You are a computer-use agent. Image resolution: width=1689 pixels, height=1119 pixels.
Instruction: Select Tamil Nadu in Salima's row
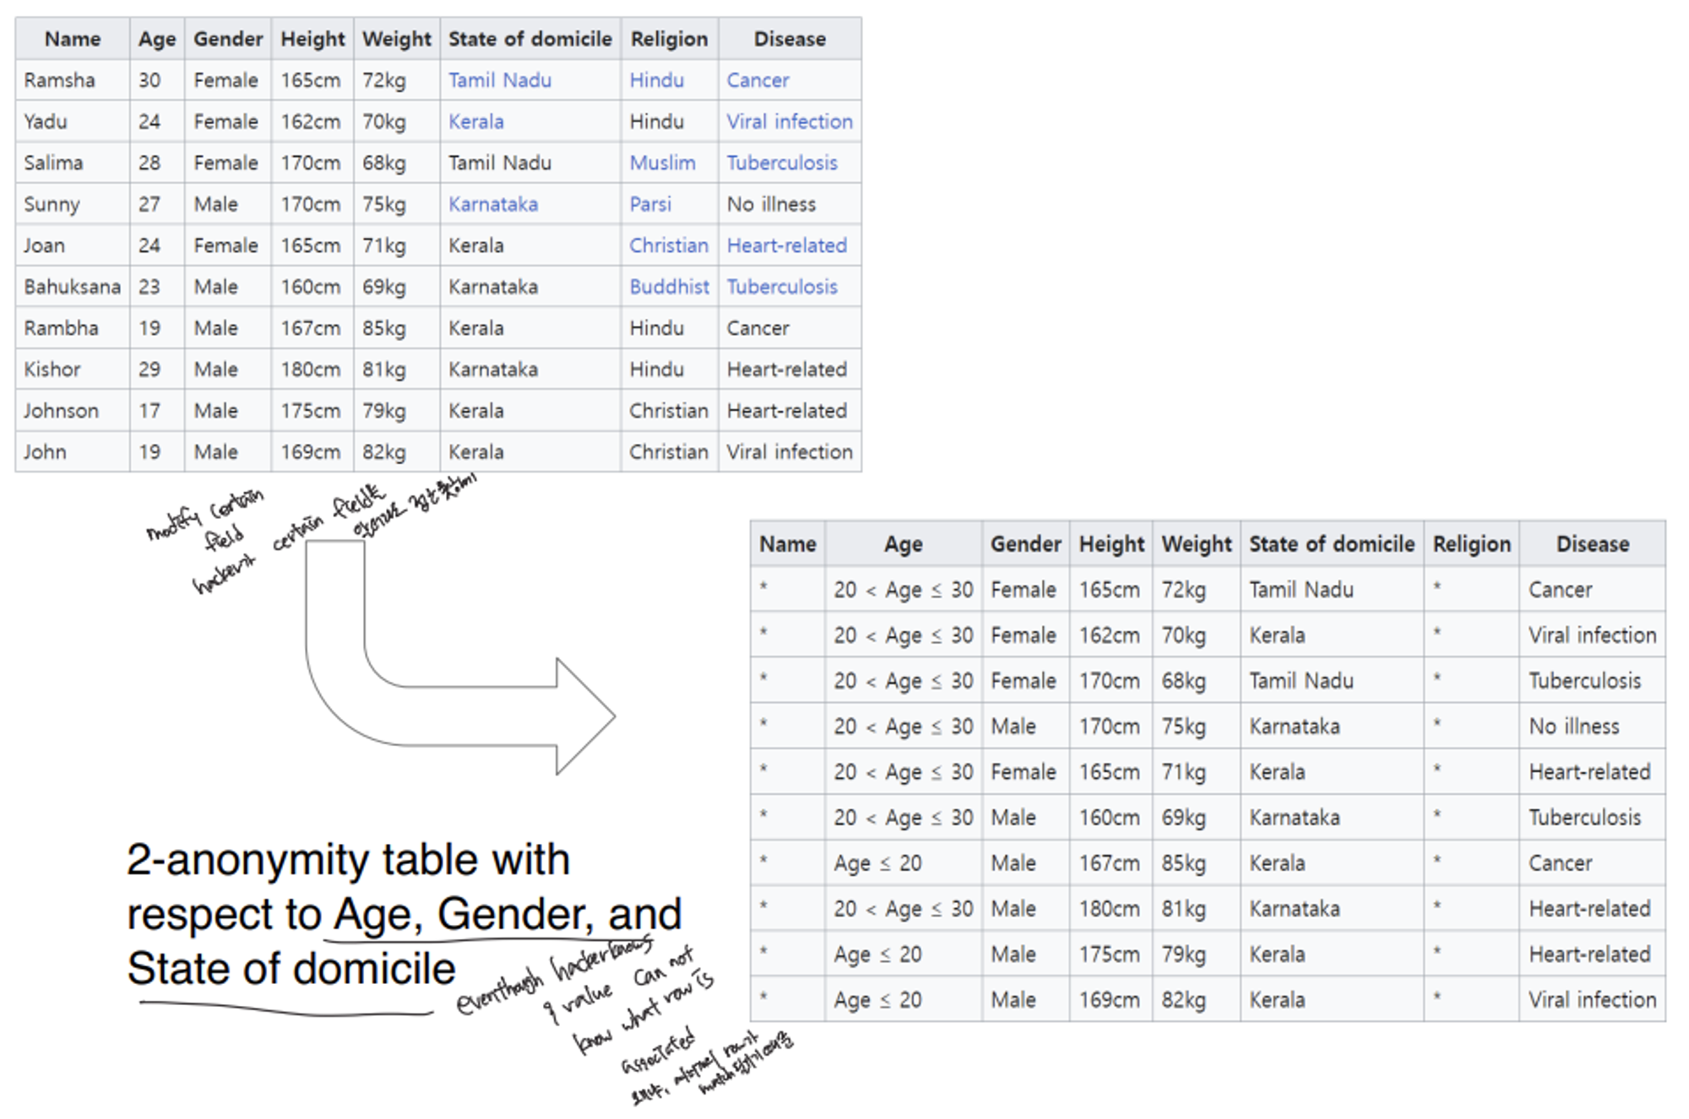(499, 163)
